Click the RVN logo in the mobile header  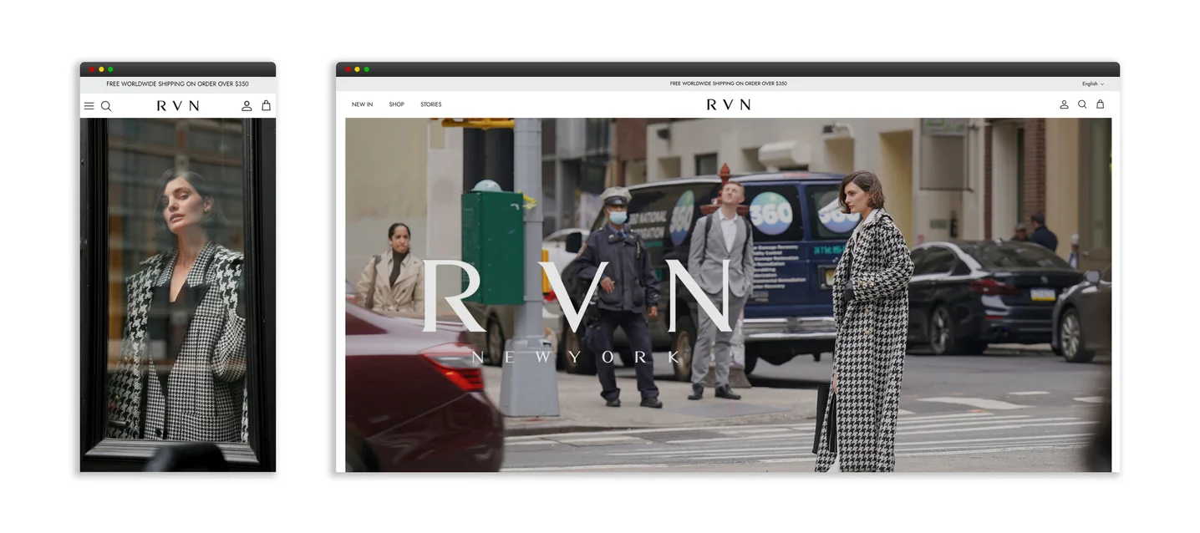click(x=178, y=106)
